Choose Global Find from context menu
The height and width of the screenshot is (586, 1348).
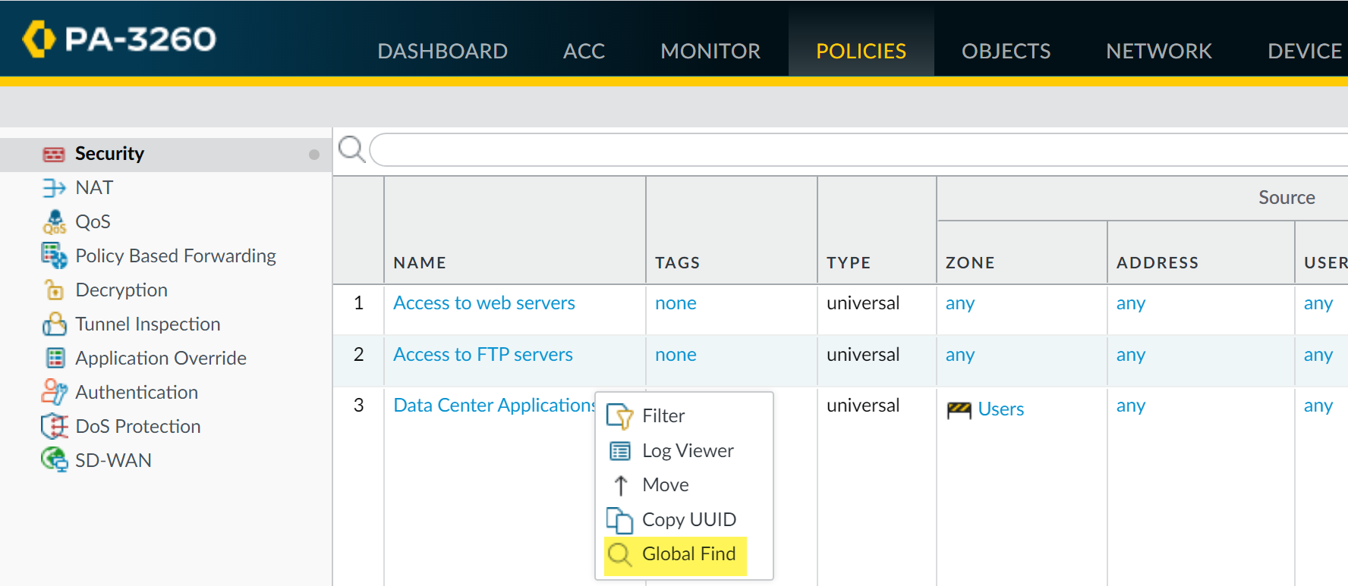click(688, 554)
